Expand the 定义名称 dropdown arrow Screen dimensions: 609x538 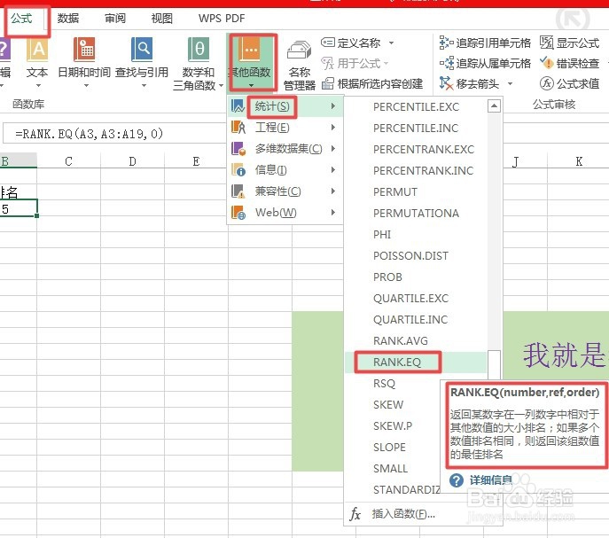[392, 43]
